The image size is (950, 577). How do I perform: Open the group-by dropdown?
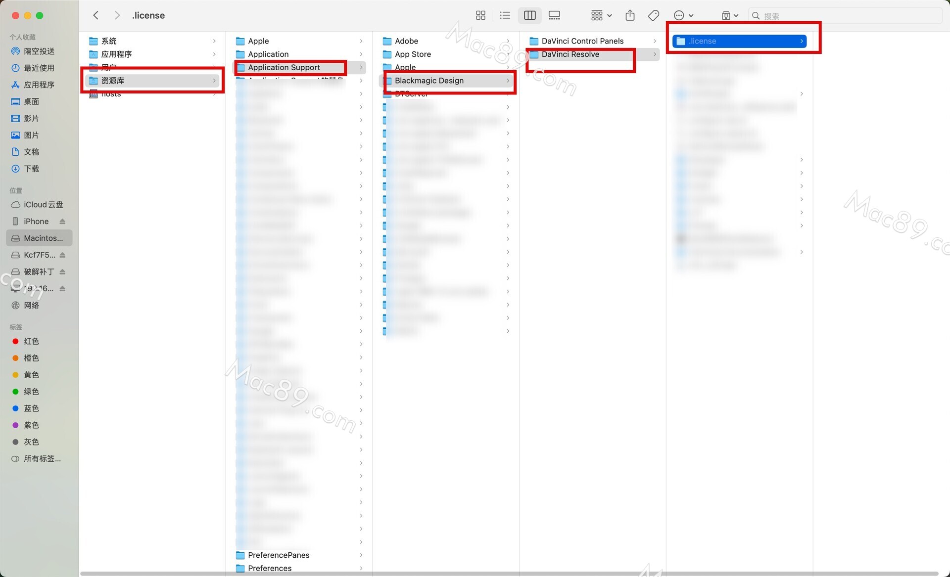click(601, 15)
